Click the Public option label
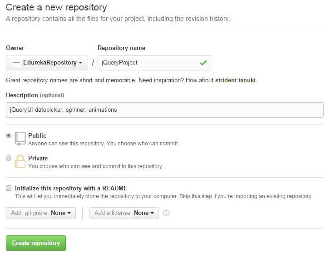 [37, 135]
